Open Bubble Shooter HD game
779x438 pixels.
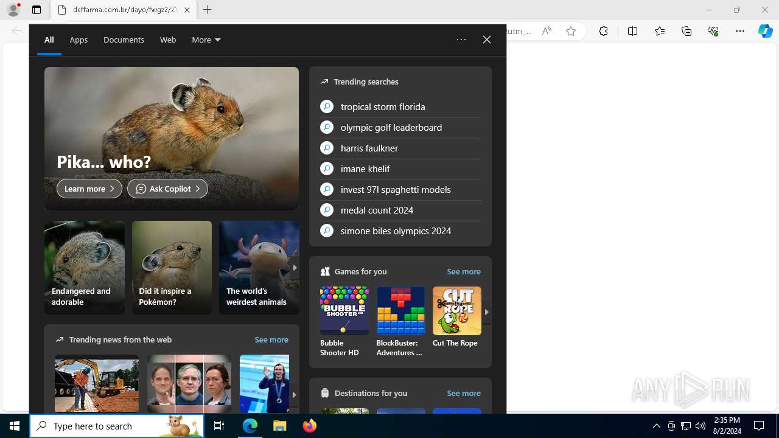344,322
